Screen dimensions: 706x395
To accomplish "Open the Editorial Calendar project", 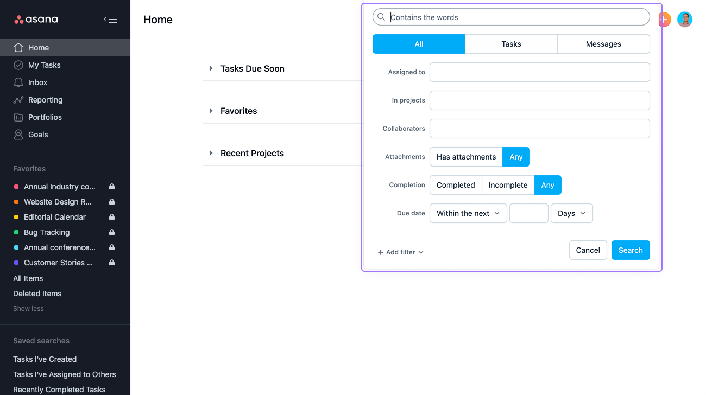I will pyautogui.click(x=55, y=217).
